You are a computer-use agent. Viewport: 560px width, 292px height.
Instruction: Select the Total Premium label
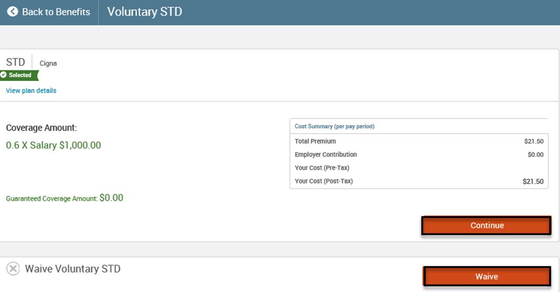(x=315, y=141)
